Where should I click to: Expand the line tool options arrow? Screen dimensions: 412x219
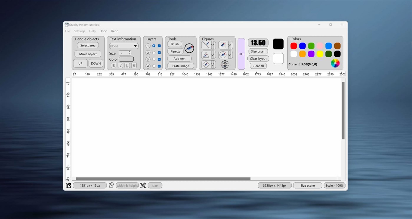(x=213, y=45)
